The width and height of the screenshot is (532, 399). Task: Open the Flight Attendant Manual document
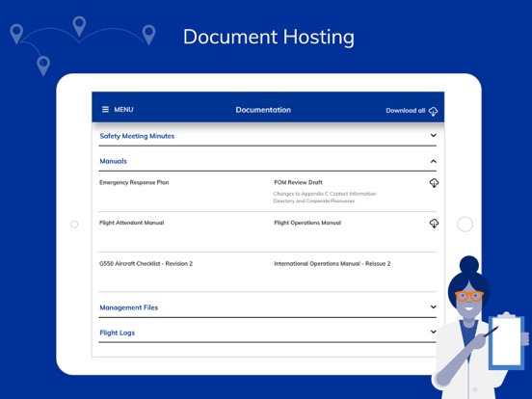(x=132, y=223)
